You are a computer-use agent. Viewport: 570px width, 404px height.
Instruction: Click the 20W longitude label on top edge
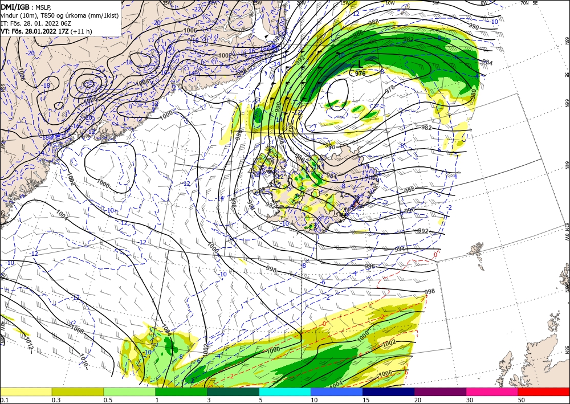click(x=300, y=3)
